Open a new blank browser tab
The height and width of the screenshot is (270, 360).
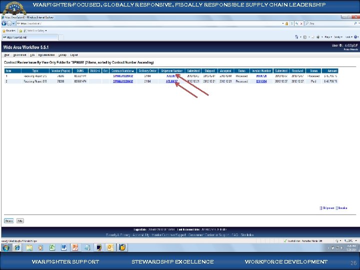(61, 37)
